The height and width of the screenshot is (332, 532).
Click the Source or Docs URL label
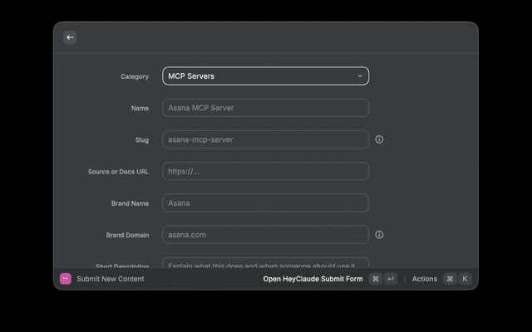tap(118, 172)
